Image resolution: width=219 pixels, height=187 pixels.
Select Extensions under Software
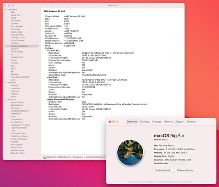click(16, 114)
